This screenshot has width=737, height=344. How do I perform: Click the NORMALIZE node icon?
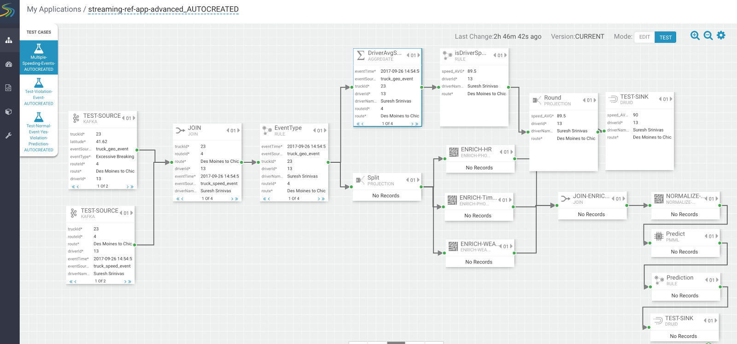click(x=659, y=199)
